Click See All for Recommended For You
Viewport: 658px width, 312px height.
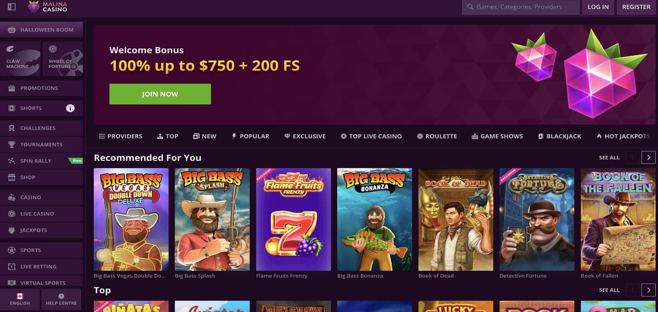coord(609,158)
